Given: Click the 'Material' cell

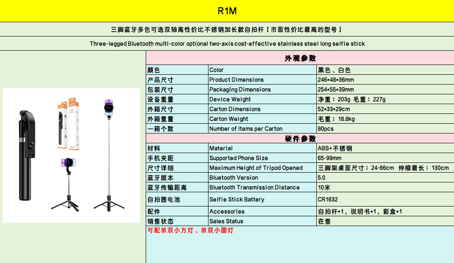Looking at the screenshot, I should click(x=262, y=148).
